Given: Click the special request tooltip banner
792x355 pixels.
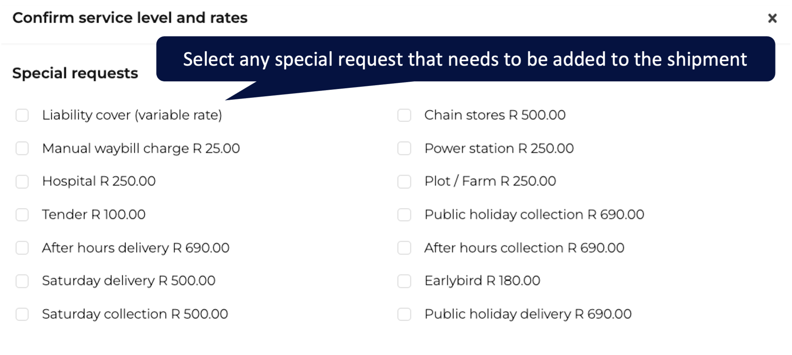Looking at the screenshot, I should 465,59.
